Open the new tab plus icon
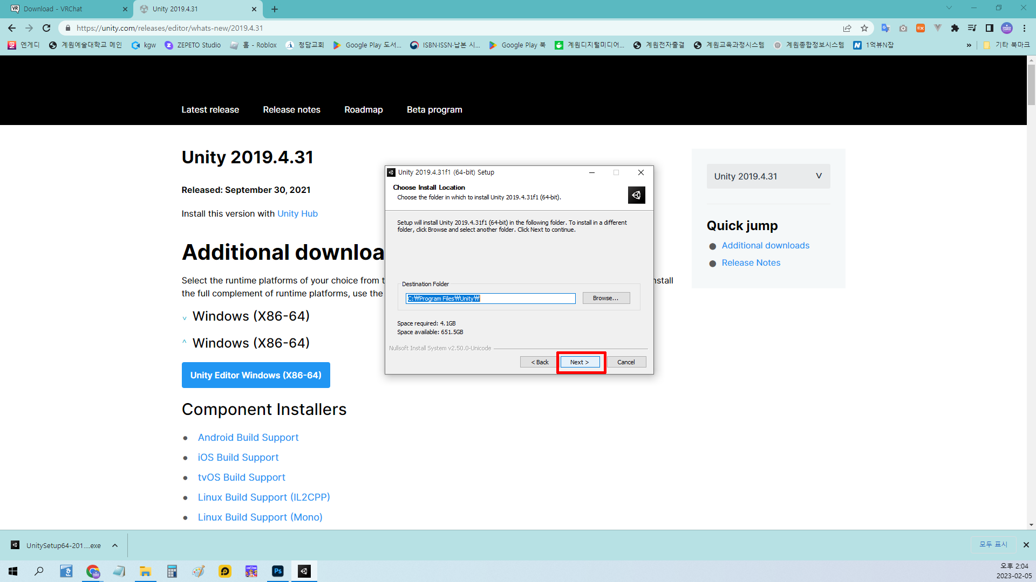The image size is (1036, 582). [275, 9]
